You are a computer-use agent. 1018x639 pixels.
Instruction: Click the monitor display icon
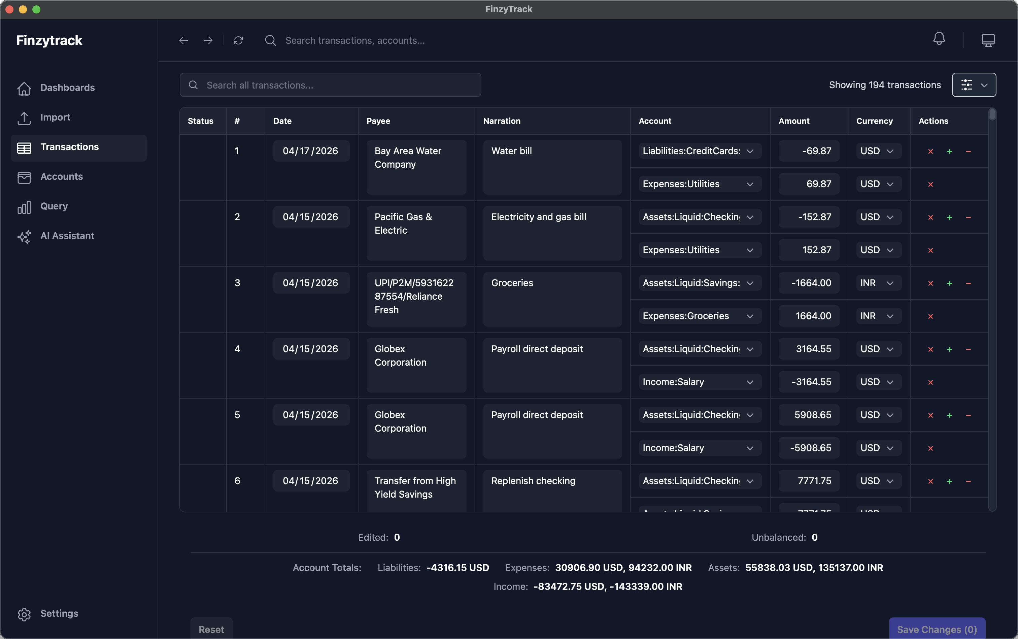[988, 41]
